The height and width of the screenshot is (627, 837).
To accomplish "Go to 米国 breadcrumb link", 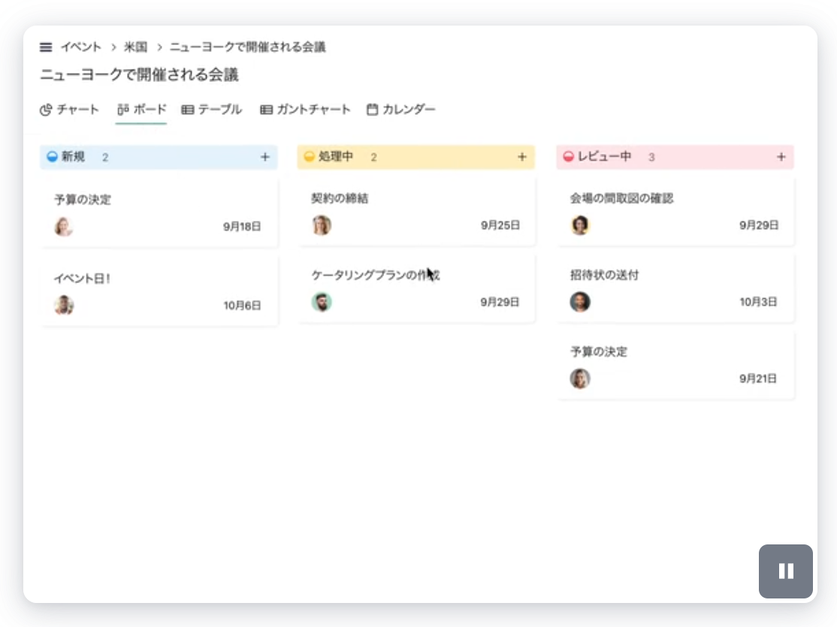I will click(x=135, y=47).
